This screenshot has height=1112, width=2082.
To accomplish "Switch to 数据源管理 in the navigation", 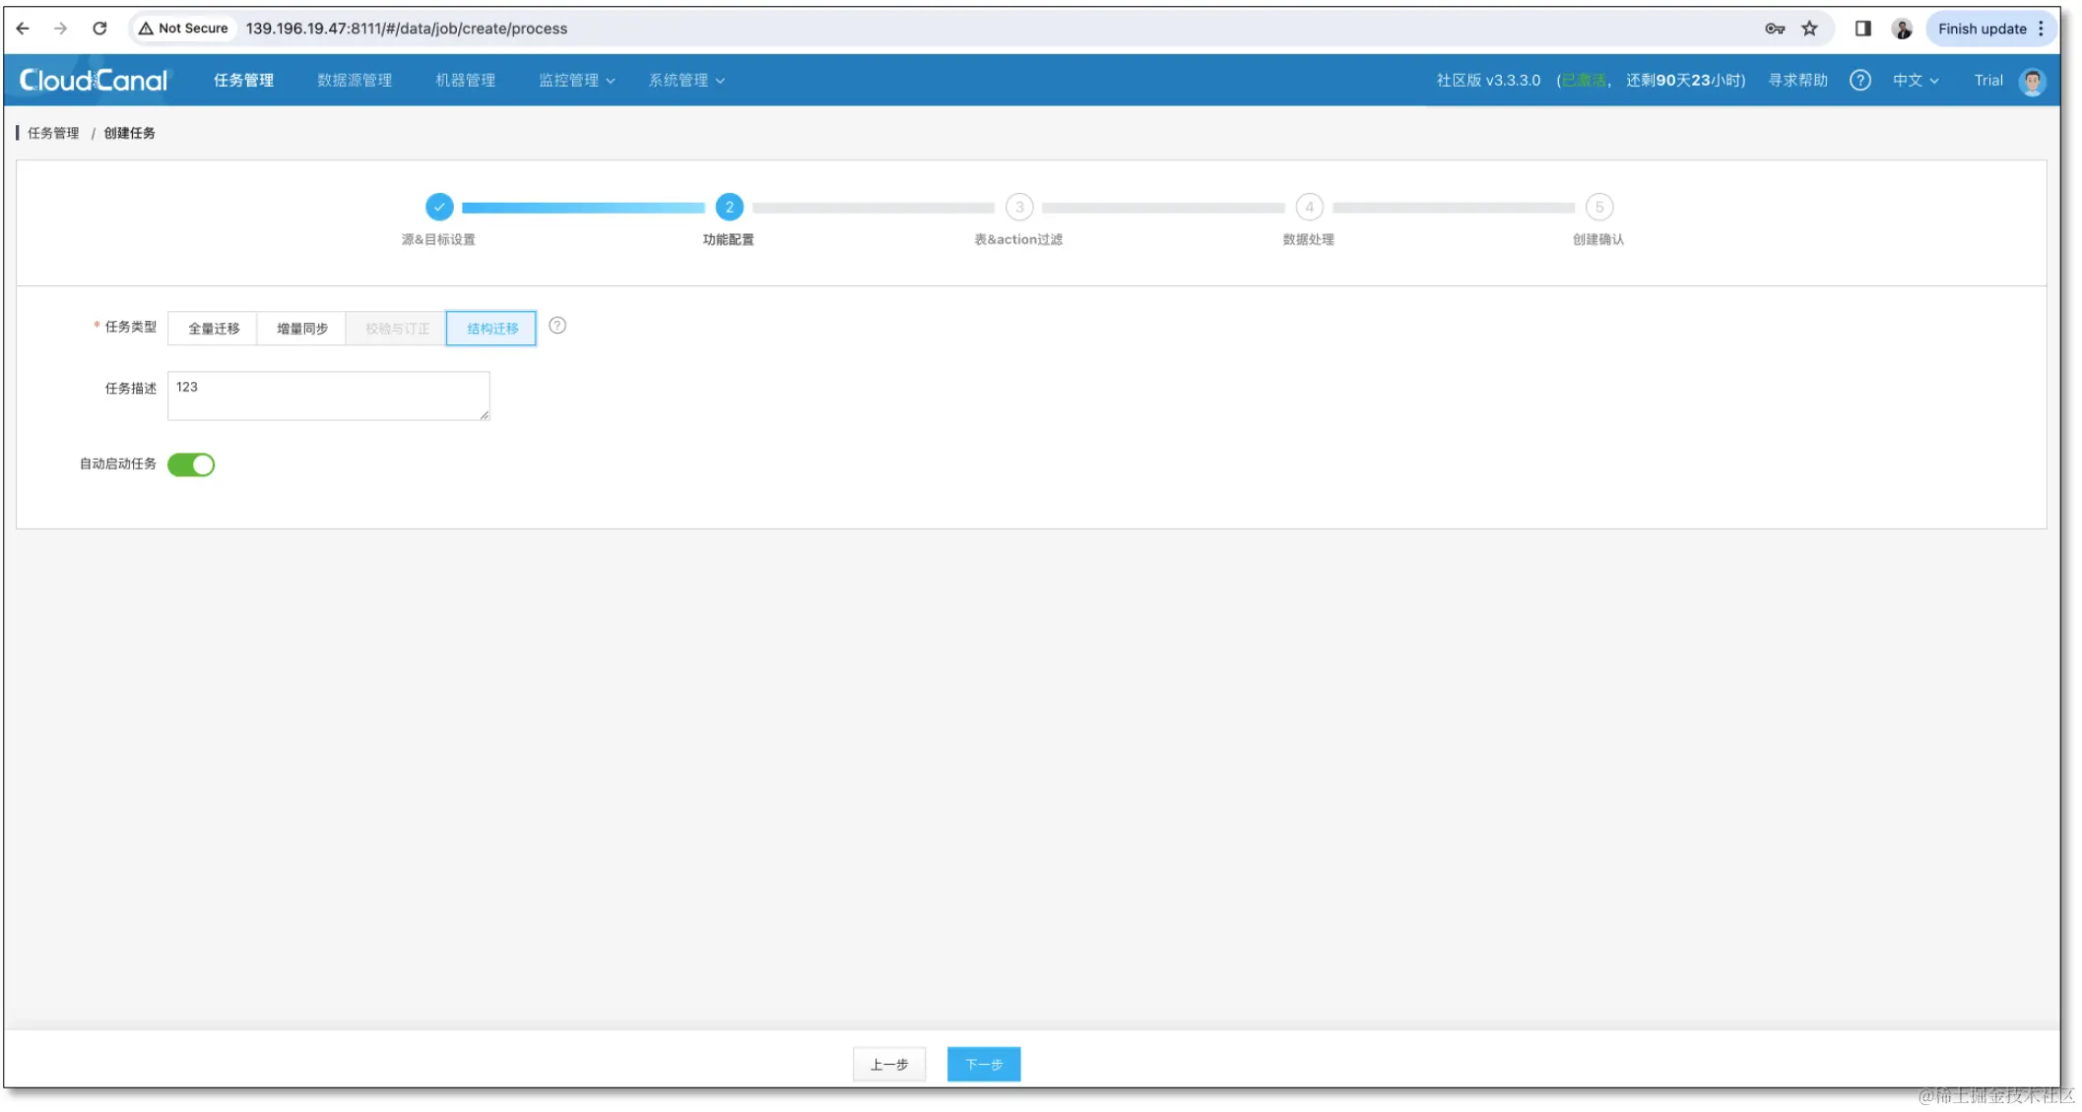I will pyautogui.click(x=354, y=80).
